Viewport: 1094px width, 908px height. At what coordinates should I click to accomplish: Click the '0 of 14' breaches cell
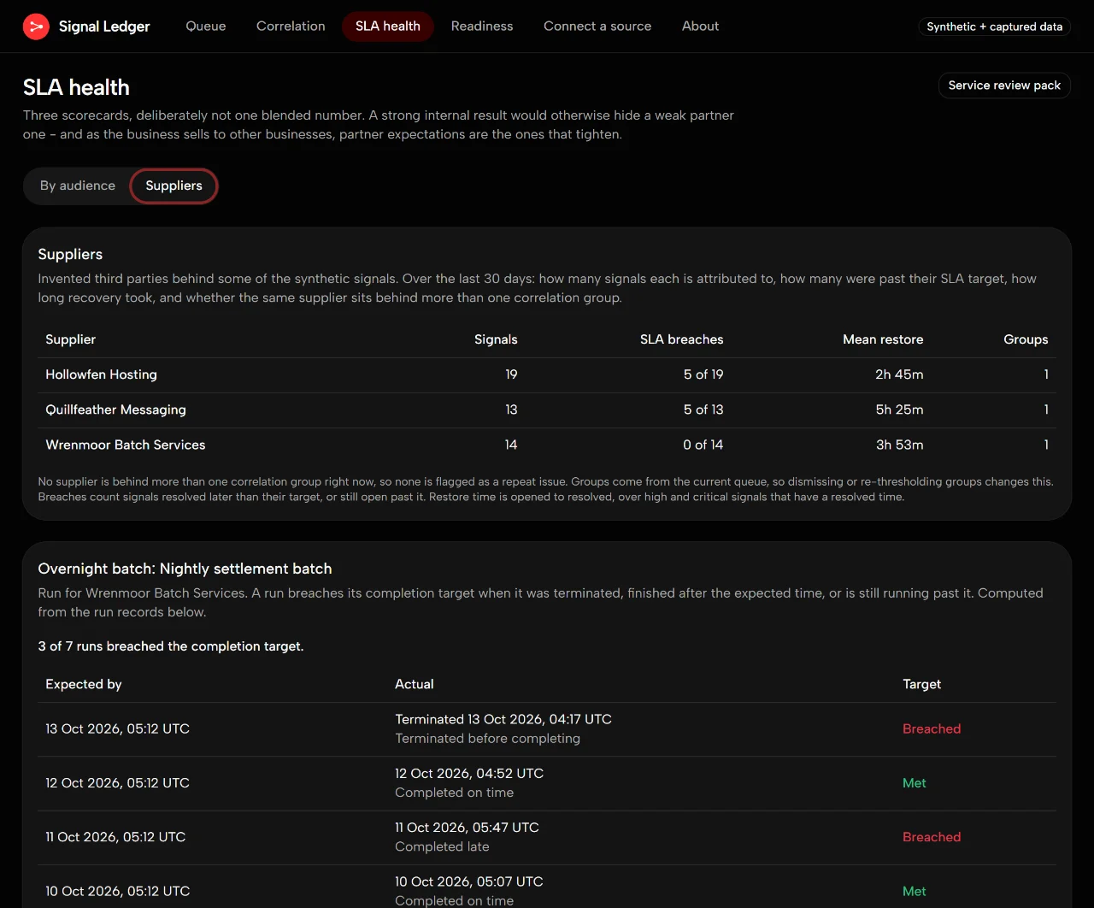point(703,445)
